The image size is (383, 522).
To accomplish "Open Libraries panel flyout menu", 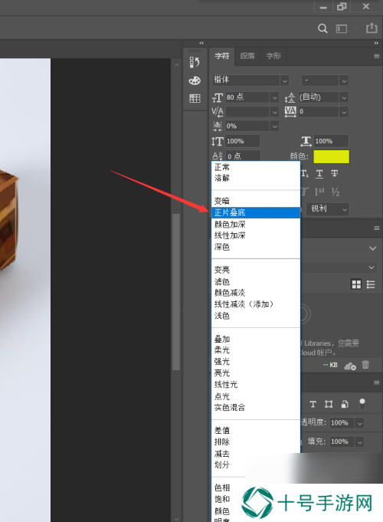I will coord(376,228).
